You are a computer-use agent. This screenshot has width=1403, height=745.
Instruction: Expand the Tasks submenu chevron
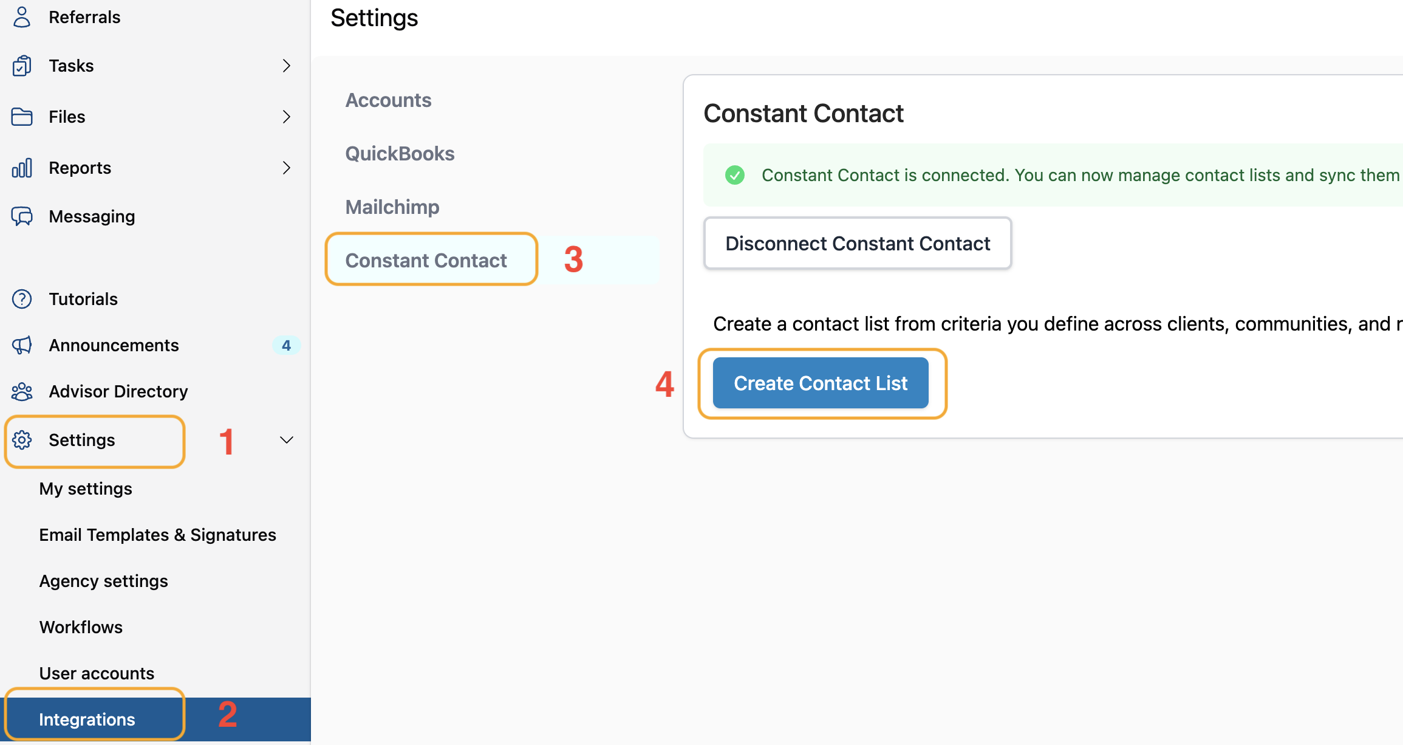pos(287,66)
